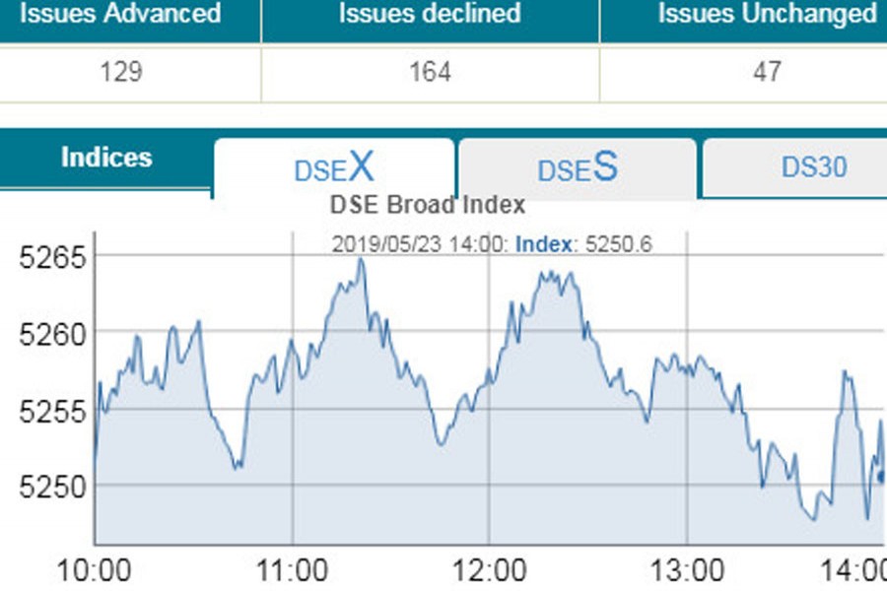Viewport: 887px width, 591px height.
Task: Select the 11:00 time axis label
Action: [x=292, y=571]
